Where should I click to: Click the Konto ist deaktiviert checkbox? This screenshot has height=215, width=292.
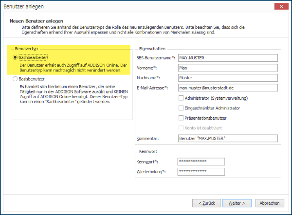tap(181, 128)
